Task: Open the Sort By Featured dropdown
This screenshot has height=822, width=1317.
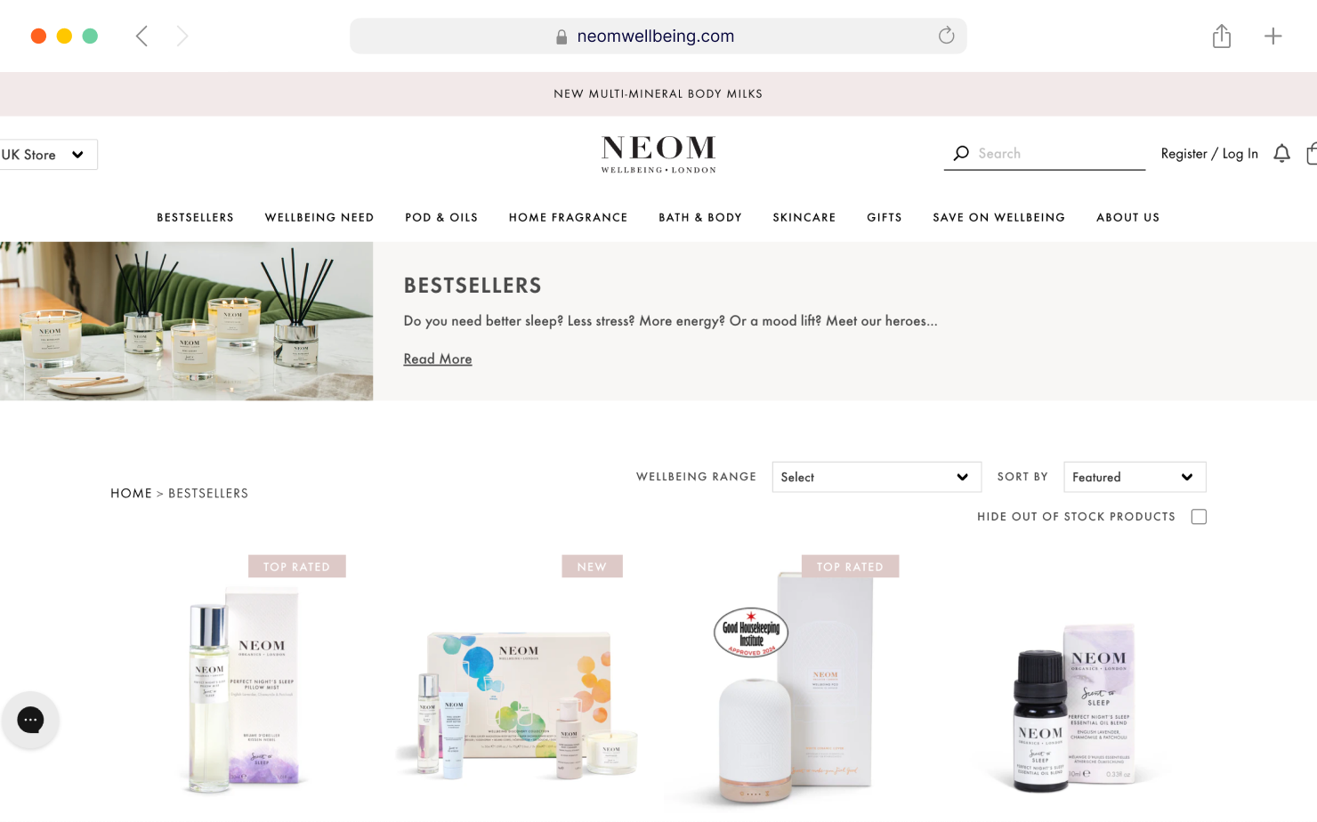Action: [1135, 477]
